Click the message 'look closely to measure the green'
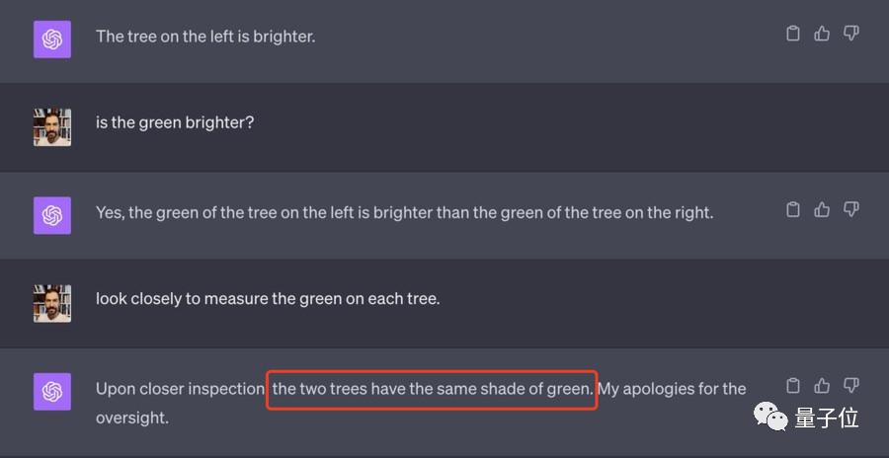Image resolution: width=889 pixels, height=458 pixels. (267, 298)
